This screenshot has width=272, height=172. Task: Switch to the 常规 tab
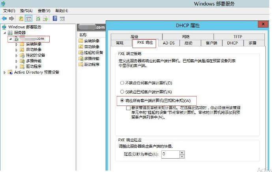(121, 43)
